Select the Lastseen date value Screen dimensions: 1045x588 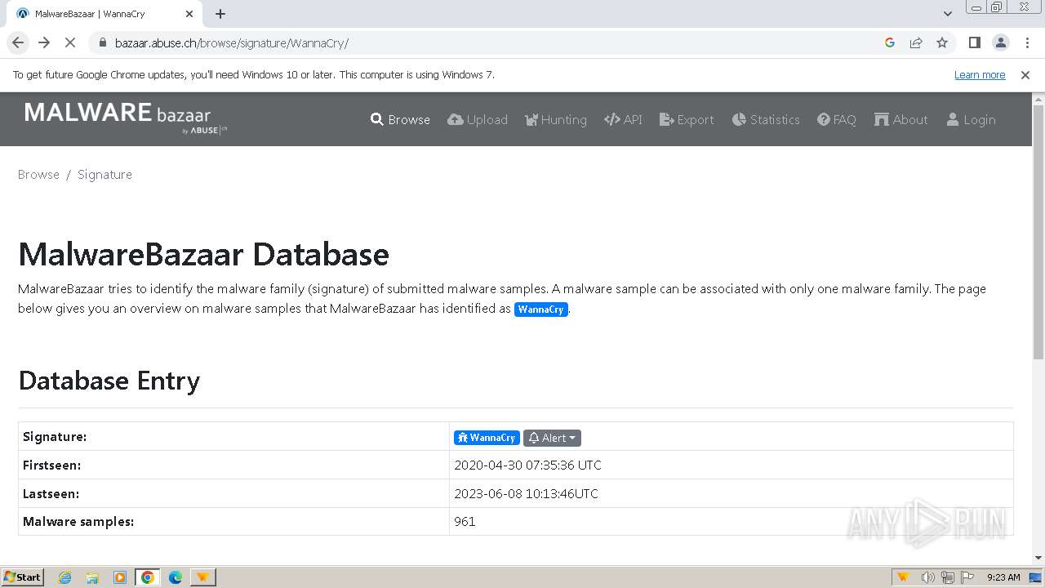(x=526, y=494)
